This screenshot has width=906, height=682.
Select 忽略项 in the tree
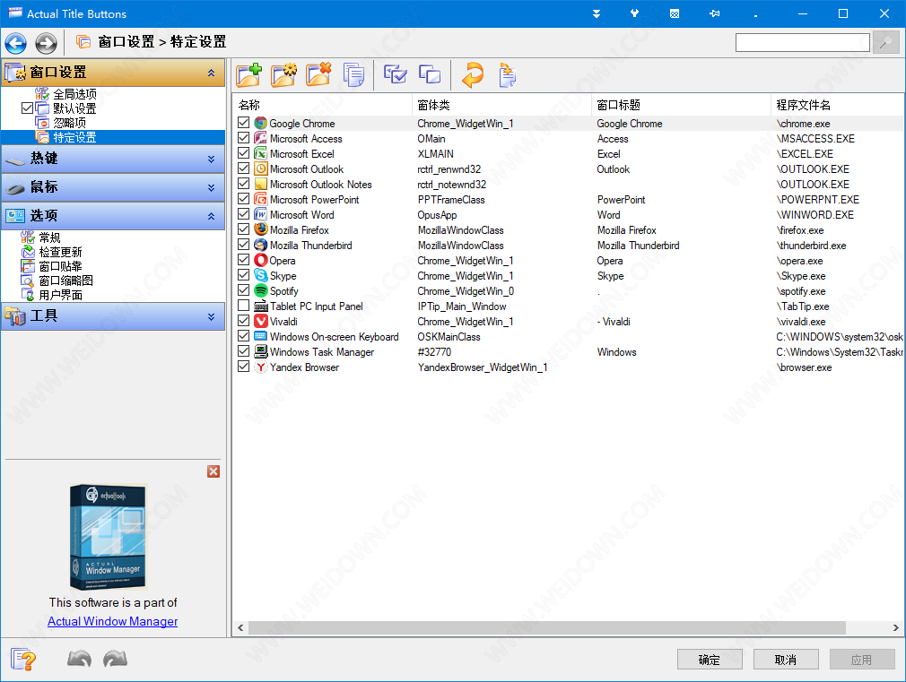point(69,123)
